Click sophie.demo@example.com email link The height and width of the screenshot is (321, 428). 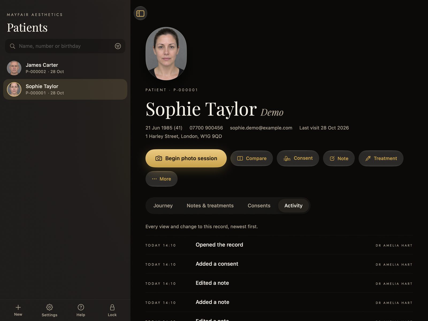tap(261, 128)
